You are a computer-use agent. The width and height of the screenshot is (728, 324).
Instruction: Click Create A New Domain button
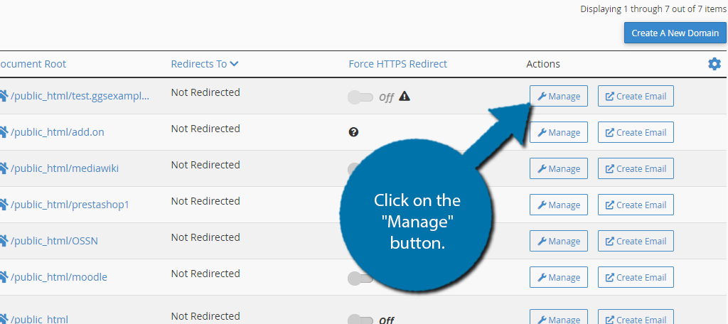(675, 33)
